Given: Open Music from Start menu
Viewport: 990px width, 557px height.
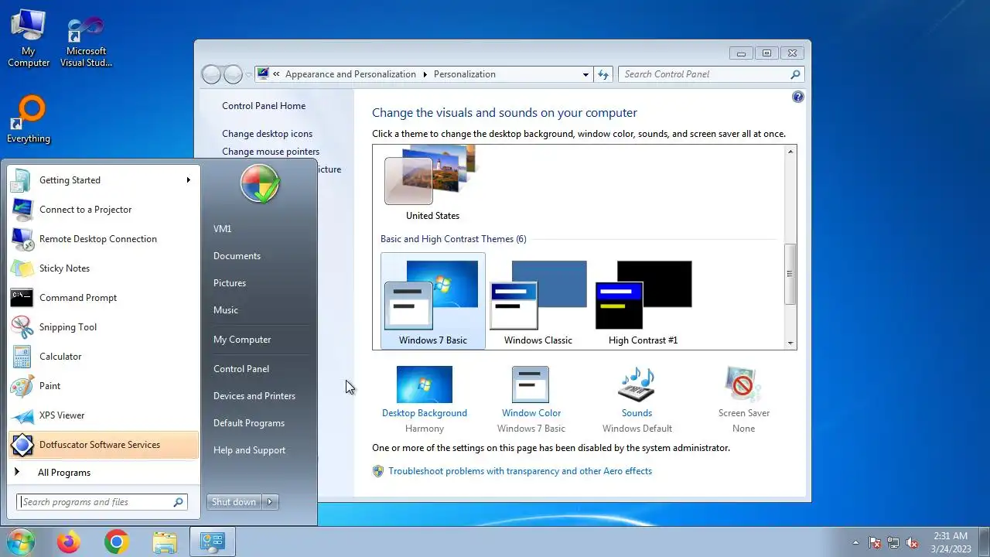Looking at the screenshot, I should 226,310.
